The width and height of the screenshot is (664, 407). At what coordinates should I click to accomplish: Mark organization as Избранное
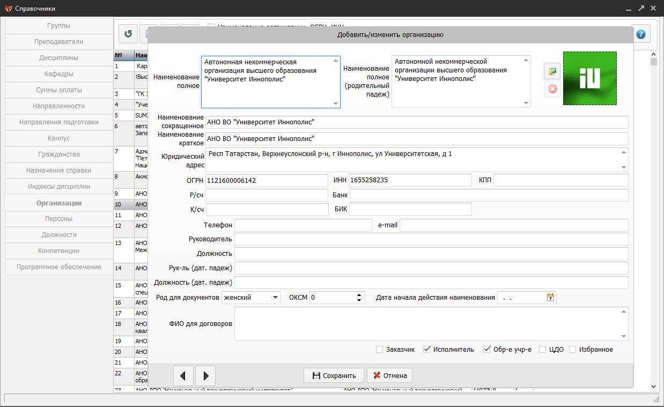click(573, 350)
